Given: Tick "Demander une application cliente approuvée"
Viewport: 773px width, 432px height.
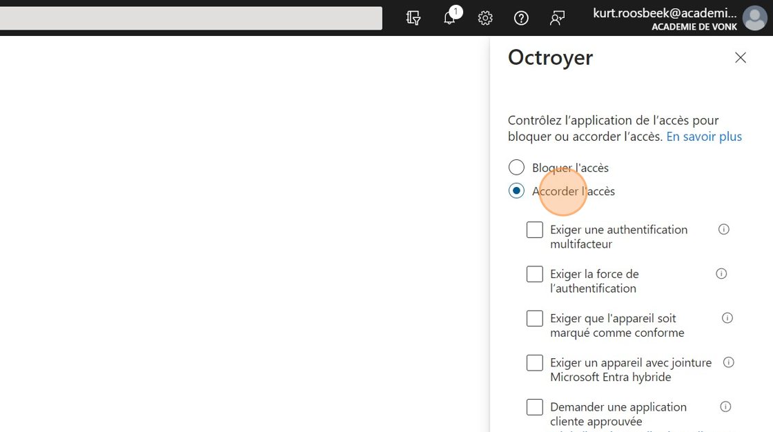Looking at the screenshot, I should pos(535,407).
